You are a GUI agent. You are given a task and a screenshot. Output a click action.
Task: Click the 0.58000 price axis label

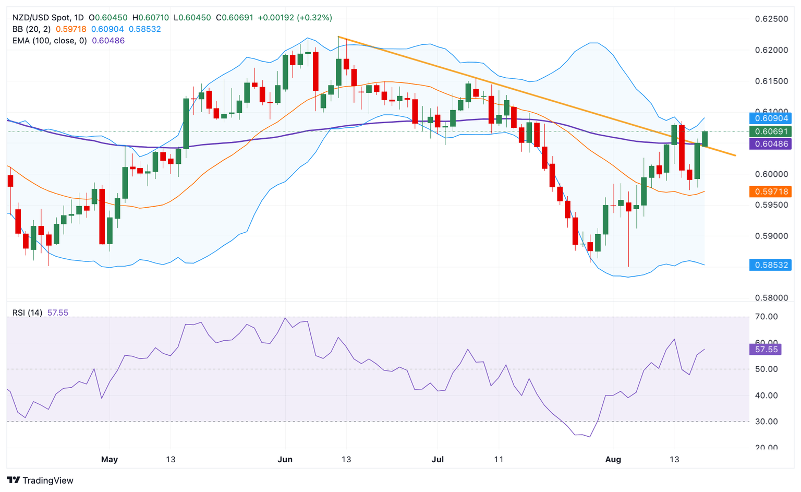[772, 298]
